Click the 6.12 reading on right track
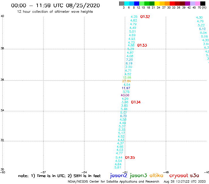The image size is (209, 184). pyautogui.click(x=202, y=29)
